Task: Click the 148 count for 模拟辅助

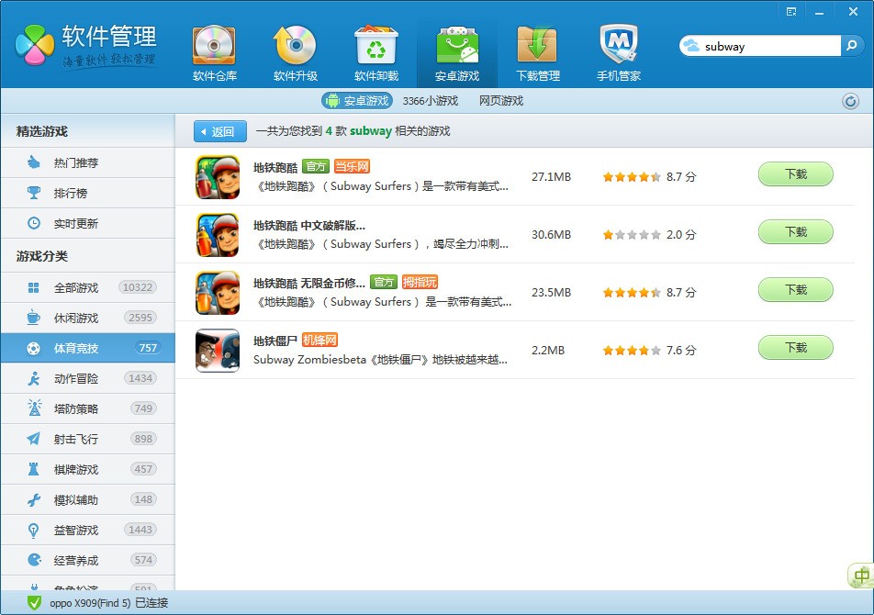Action: coord(143,499)
